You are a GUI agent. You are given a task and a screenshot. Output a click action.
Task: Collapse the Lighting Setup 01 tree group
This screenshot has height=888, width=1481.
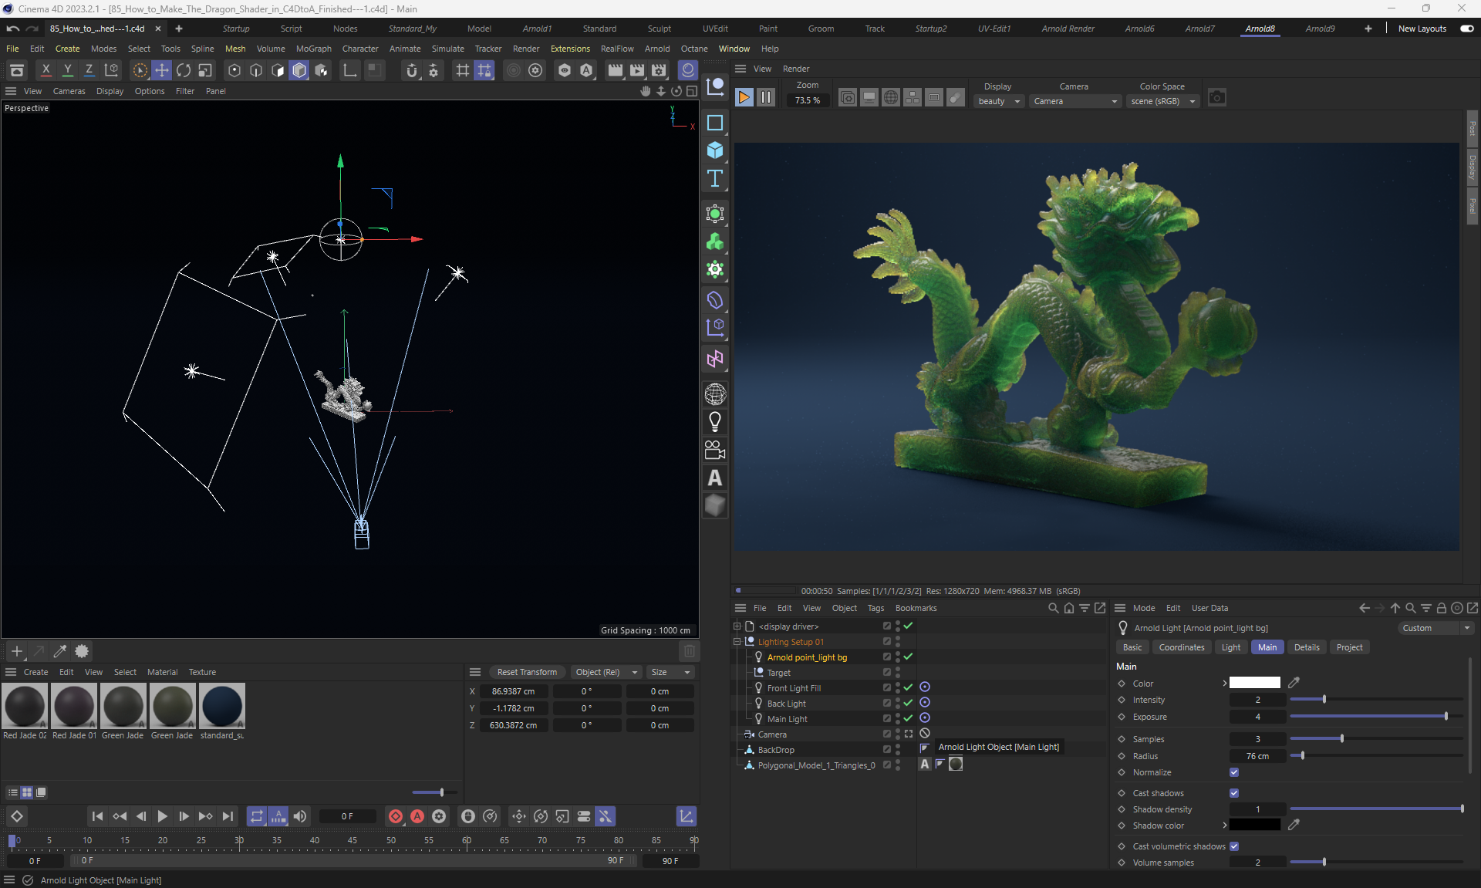(x=737, y=642)
